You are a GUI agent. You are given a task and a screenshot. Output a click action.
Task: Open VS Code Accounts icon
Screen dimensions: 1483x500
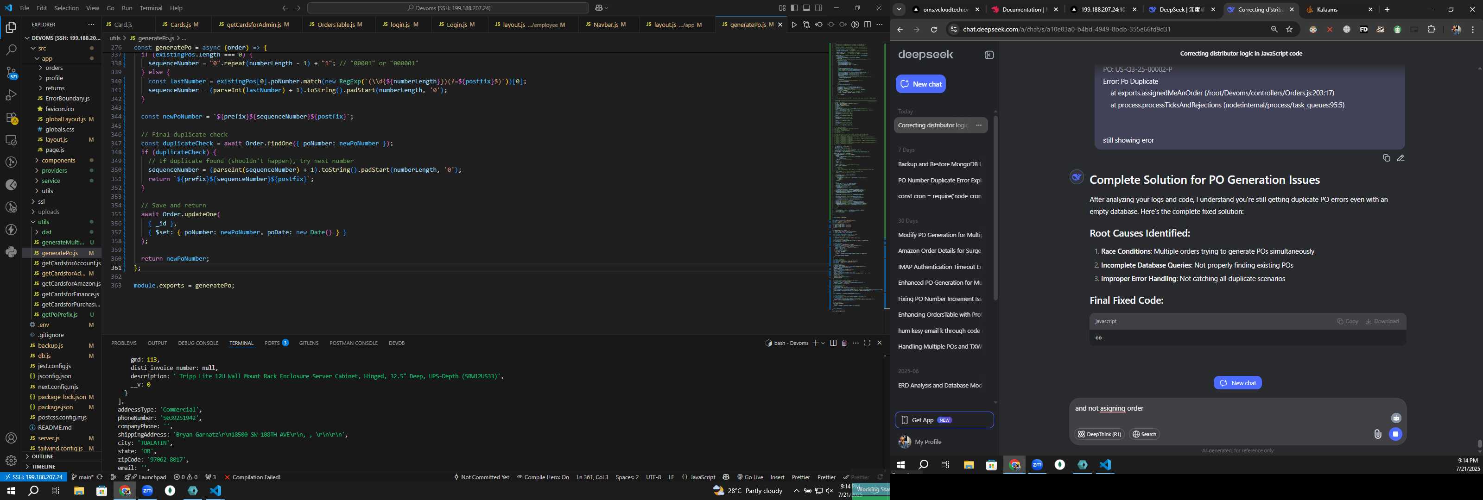point(11,438)
